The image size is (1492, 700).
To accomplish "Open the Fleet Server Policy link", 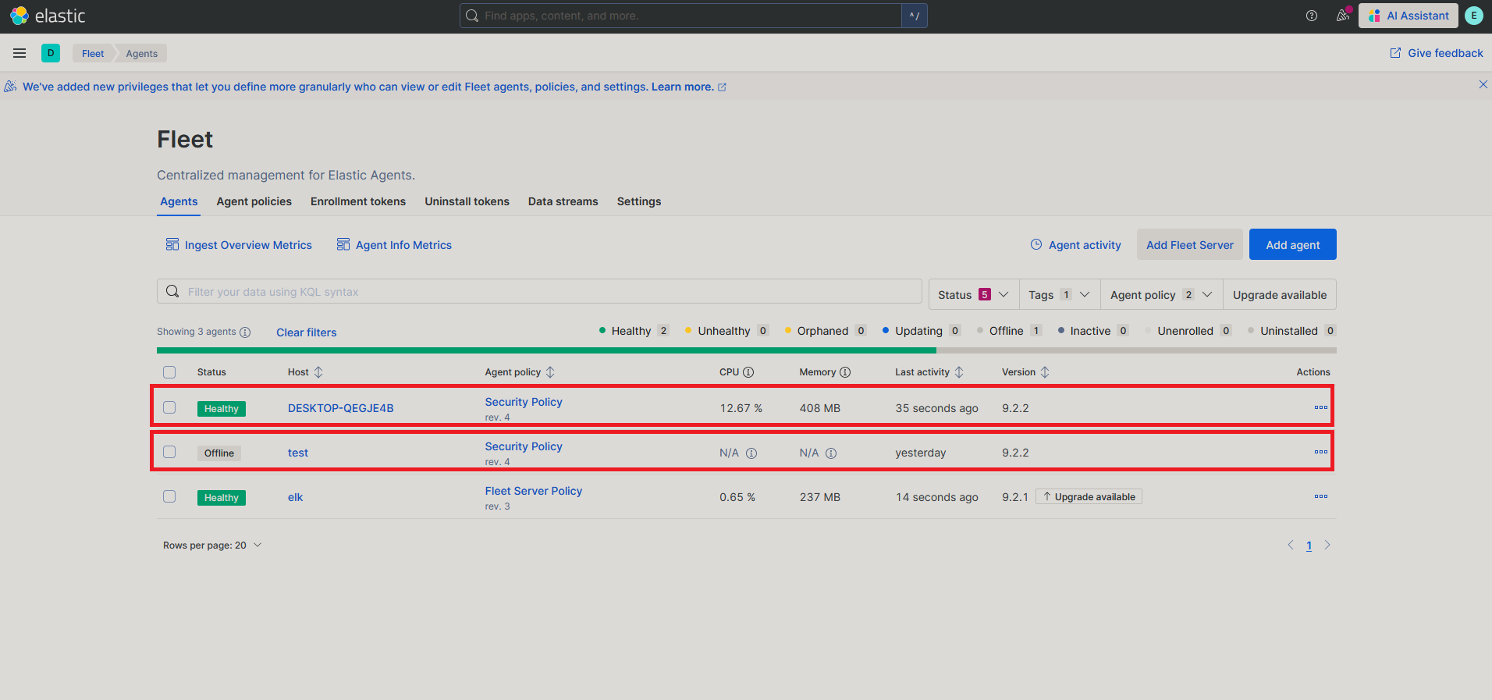I will pos(534,491).
